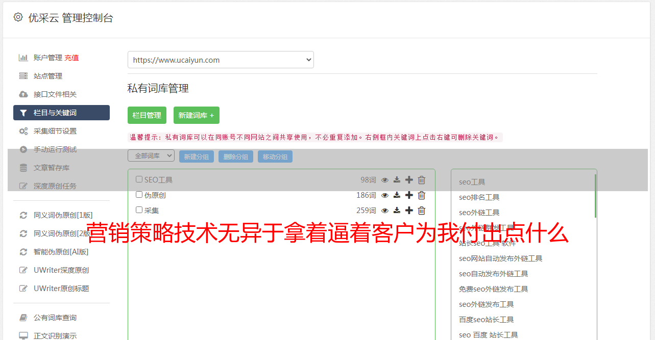Screen dimensions: 655x340
Task: Open 正文识别演示 in the sidebar
Action: click(55, 336)
